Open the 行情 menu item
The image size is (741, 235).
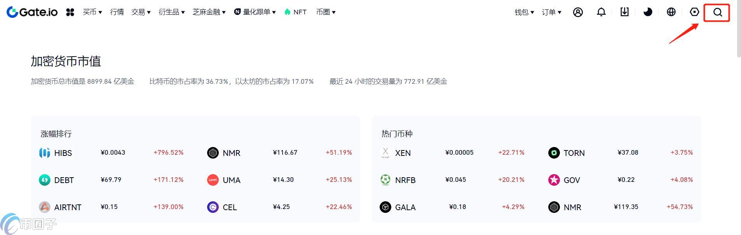[x=117, y=12]
